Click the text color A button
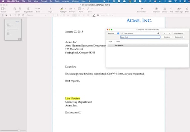Screen dimensions: 190x132 click(68, 15)
